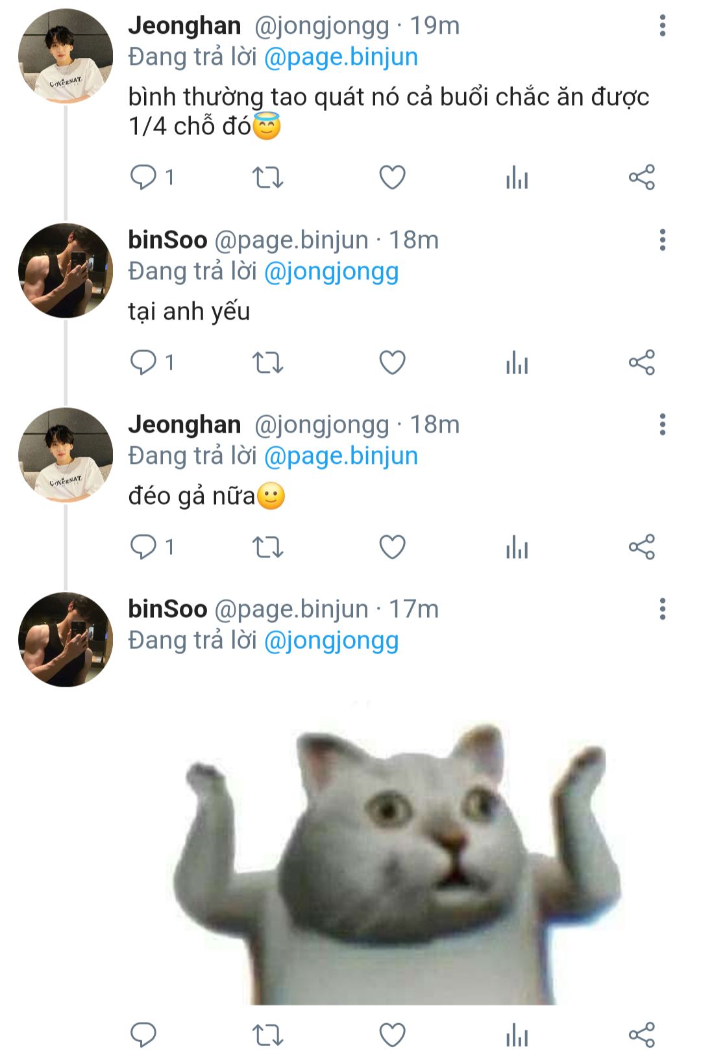
Task: Open more options on binSoo's 17m tweet
Action: [662, 609]
